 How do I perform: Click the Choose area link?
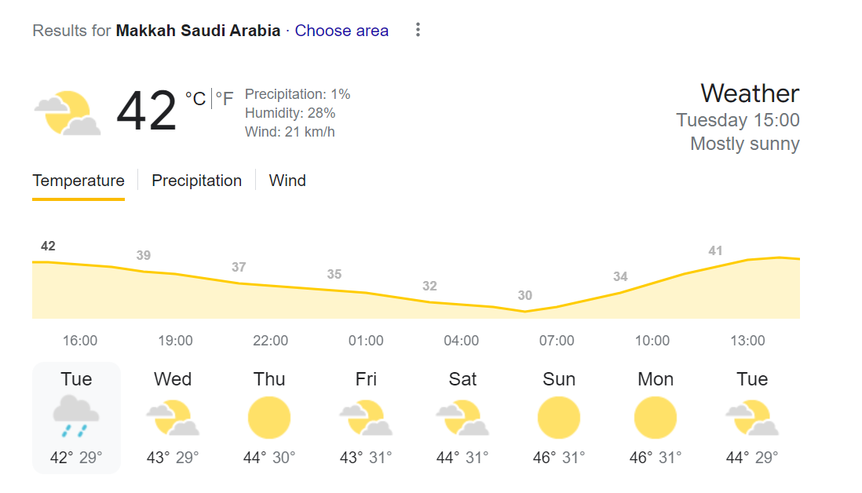(x=342, y=31)
